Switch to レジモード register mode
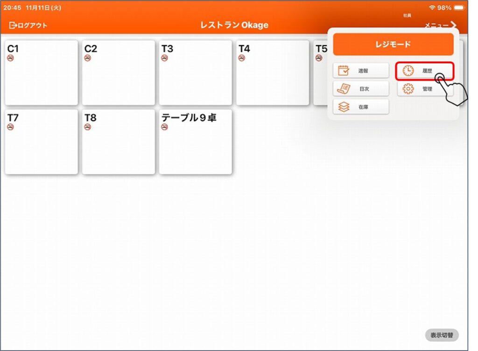Viewport: 478px width, 351px height. pyautogui.click(x=393, y=45)
